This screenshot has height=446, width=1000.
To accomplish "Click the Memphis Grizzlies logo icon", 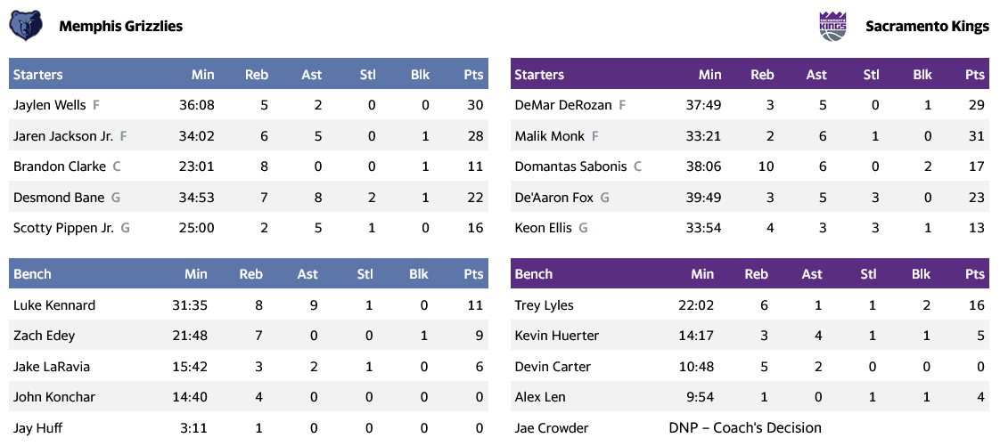I will tap(26, 26).
